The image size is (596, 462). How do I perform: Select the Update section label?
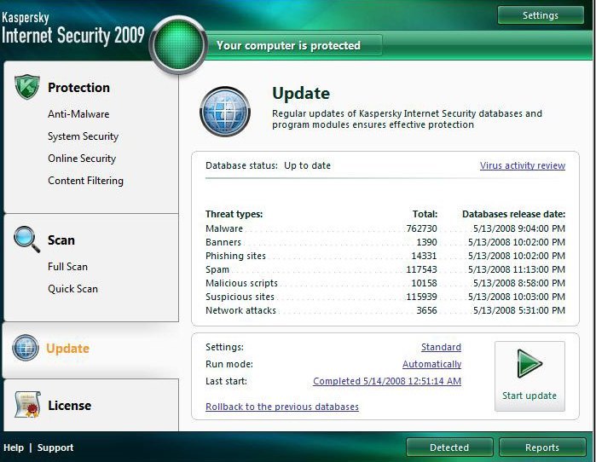[x=67, y=349]
